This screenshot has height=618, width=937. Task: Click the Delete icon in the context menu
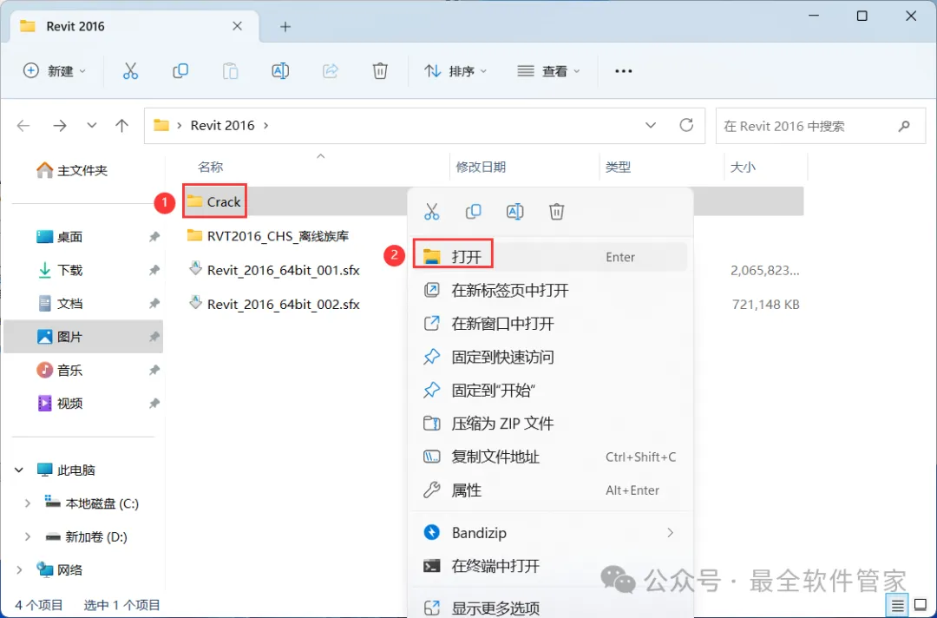(556, 212)
